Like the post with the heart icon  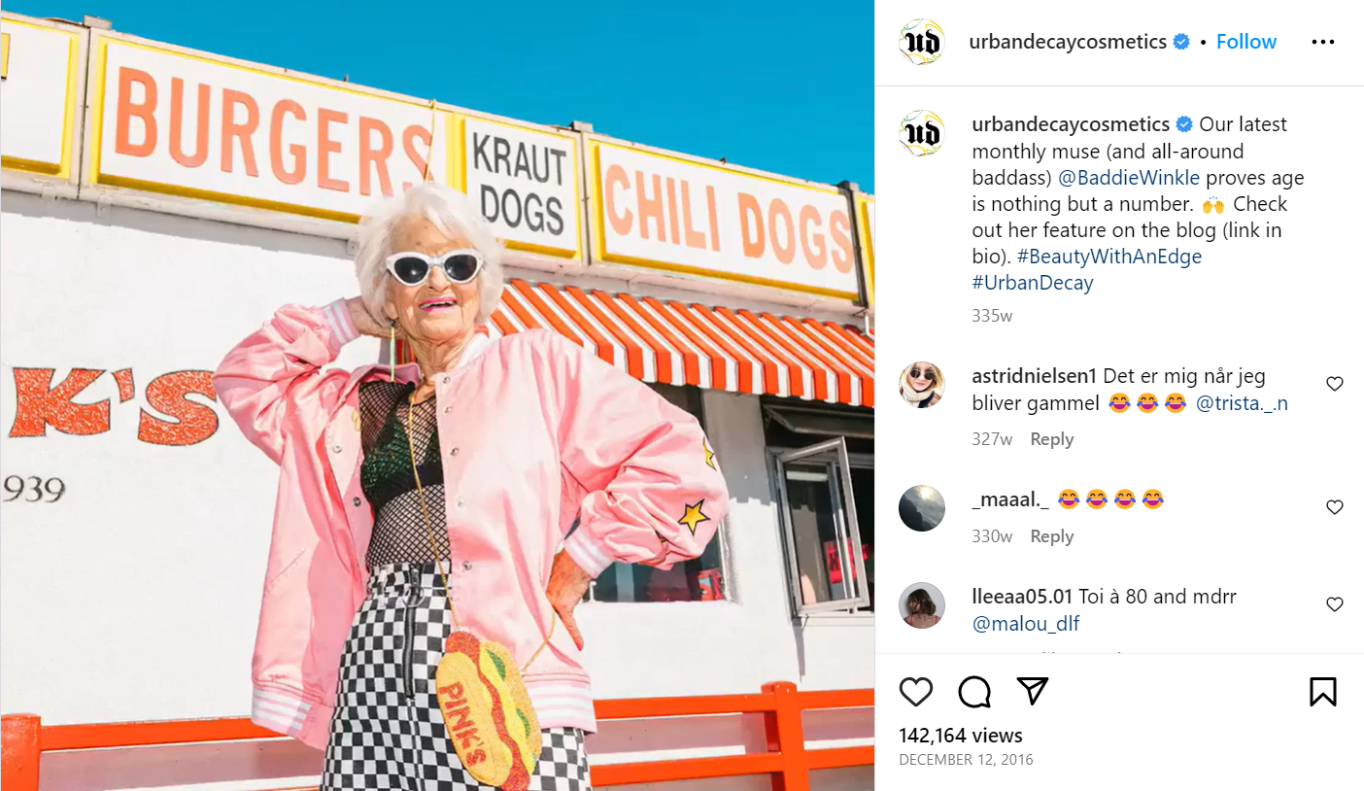pyautogui.click(x=916, y=691)
